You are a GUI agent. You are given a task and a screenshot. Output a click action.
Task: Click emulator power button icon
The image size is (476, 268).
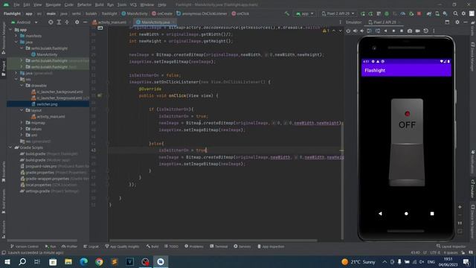348,31
